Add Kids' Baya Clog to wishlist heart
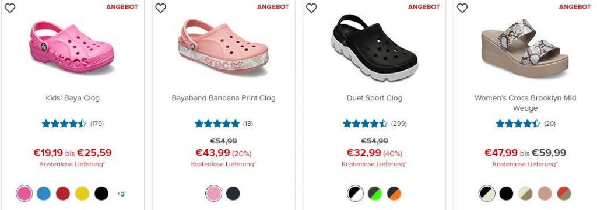 point(10,8)
